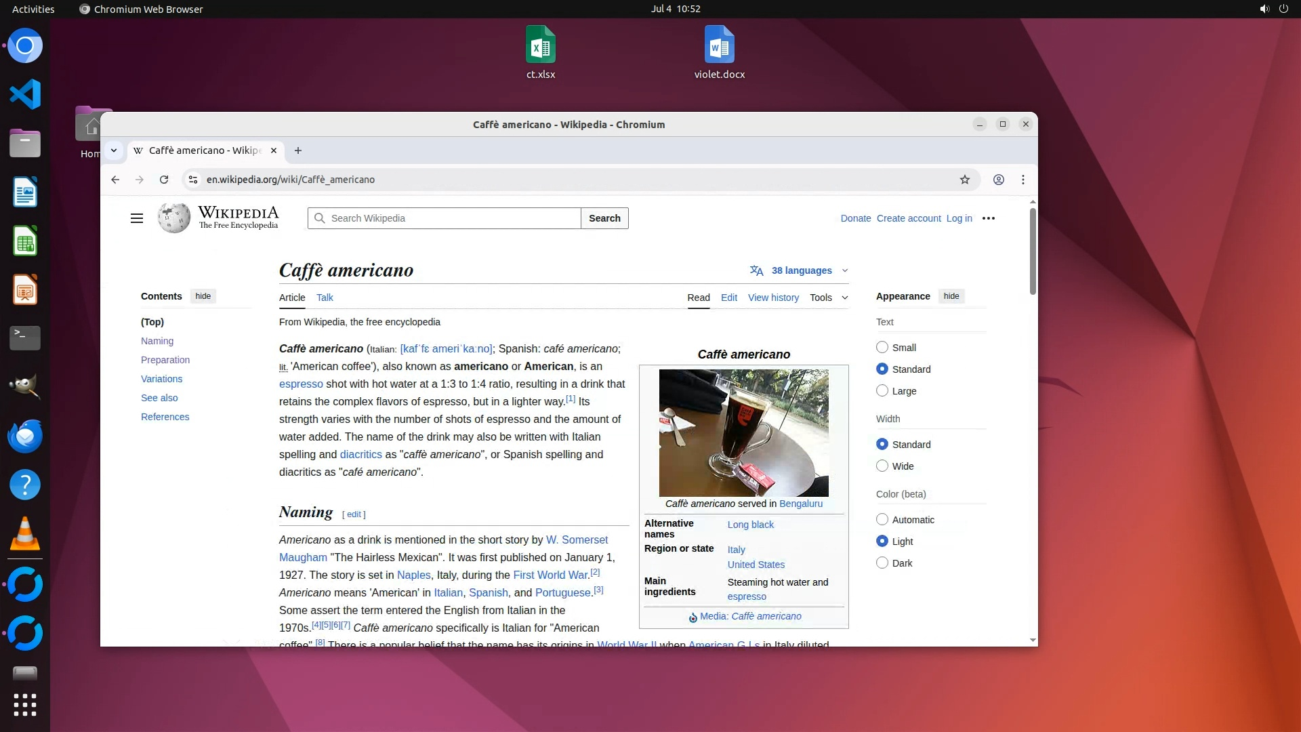Viewport: 1301px width, 732px height.
Task: Click the Search Wikipedia input field
Action: pyautogui.click(x=451, y=218)
